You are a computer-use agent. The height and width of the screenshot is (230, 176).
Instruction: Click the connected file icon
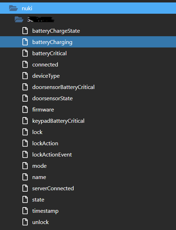(25, 65)
